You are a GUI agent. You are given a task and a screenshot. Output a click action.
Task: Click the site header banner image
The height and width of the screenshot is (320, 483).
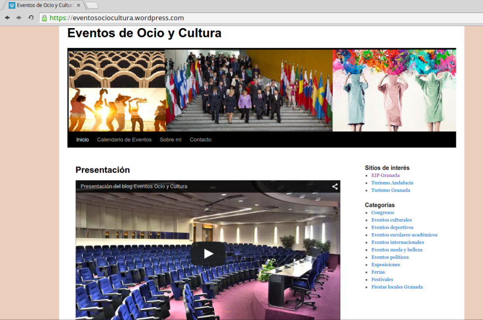coord(261,90)
